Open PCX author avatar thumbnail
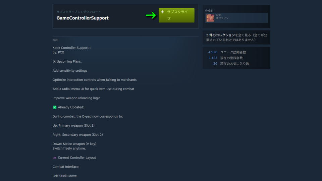Viewport: 322px width, 181px height. 210,18
